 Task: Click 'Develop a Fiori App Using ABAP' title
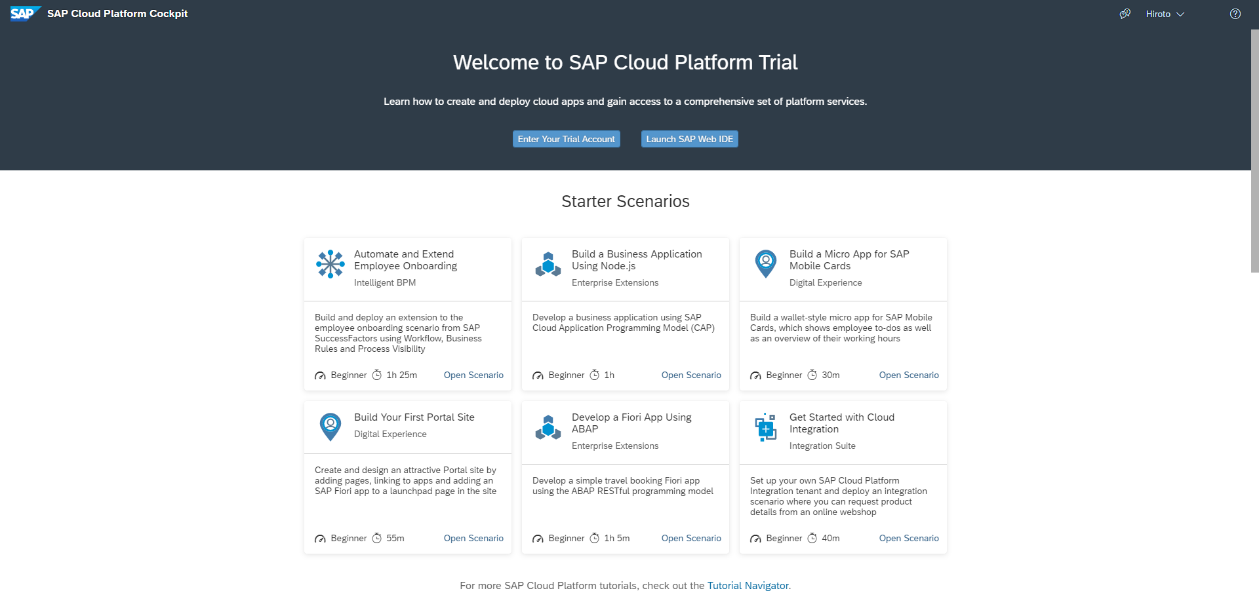coord(631,423)
